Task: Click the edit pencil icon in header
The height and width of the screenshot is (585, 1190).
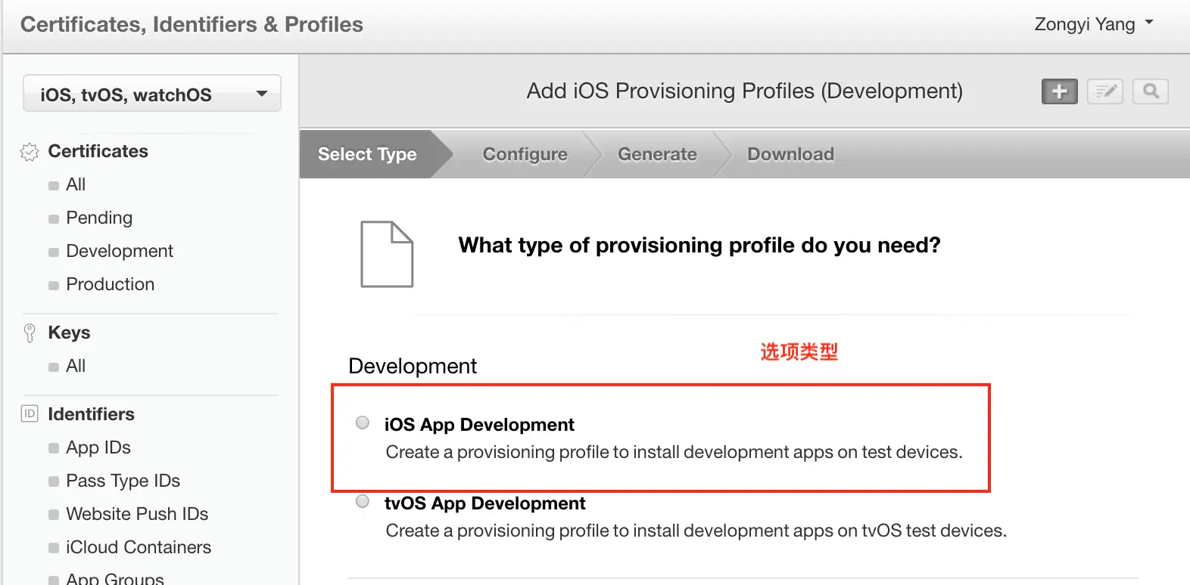Action: click(x=1105, y=91)
